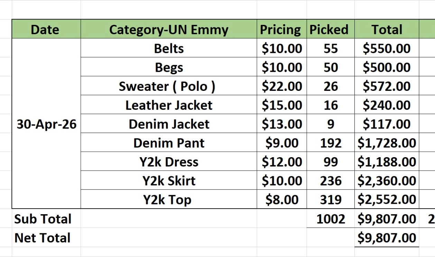Select the 30-Apr-26 date cell

click(46, 124)
